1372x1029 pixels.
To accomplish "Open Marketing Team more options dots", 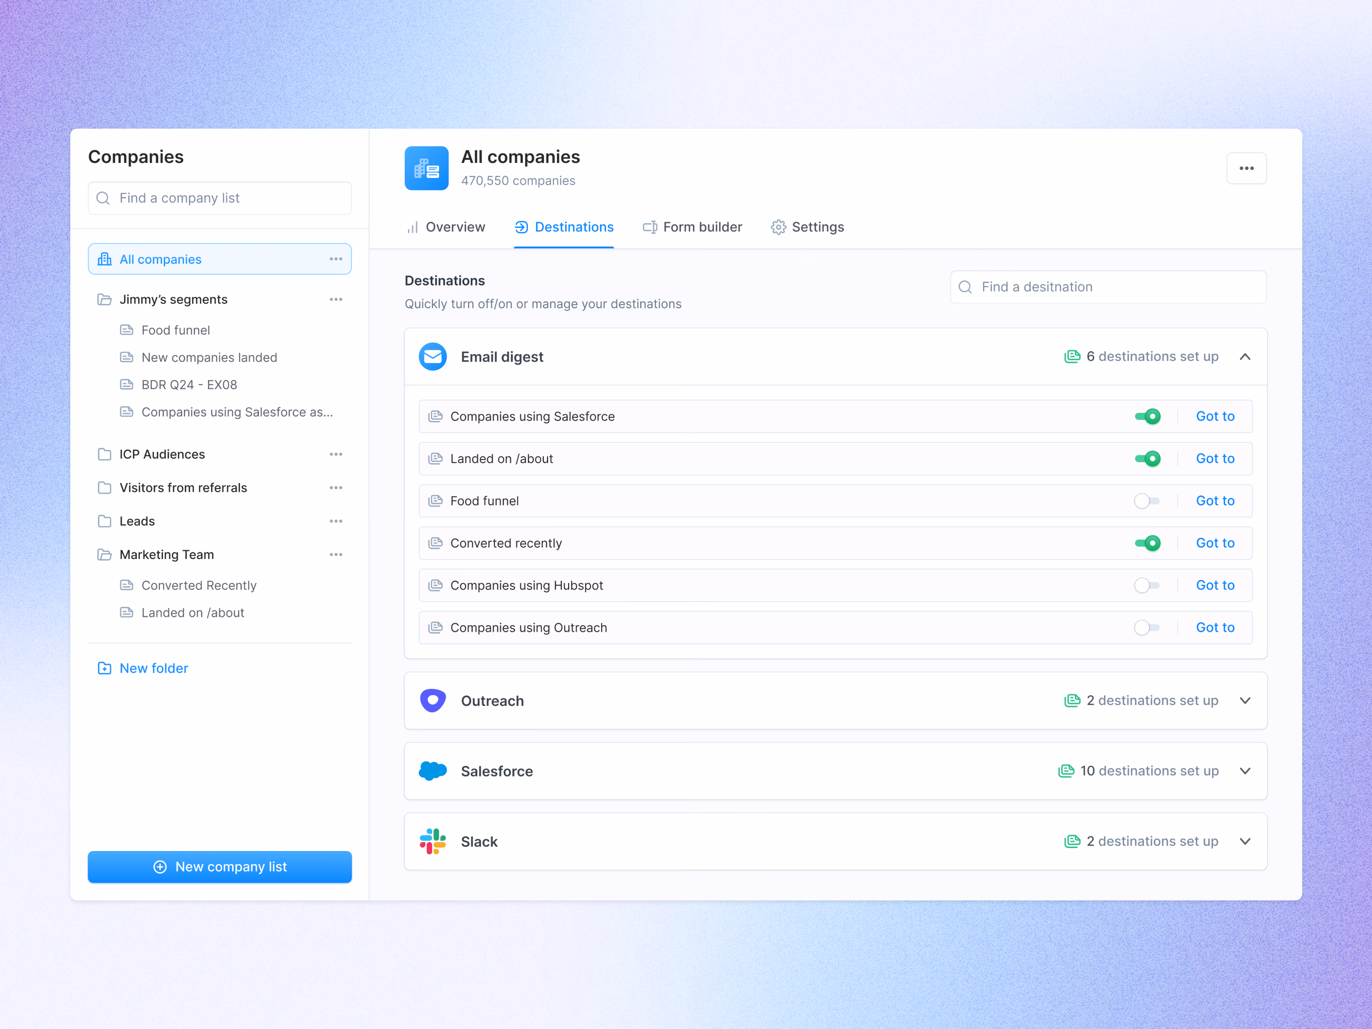I will [336, 555].
